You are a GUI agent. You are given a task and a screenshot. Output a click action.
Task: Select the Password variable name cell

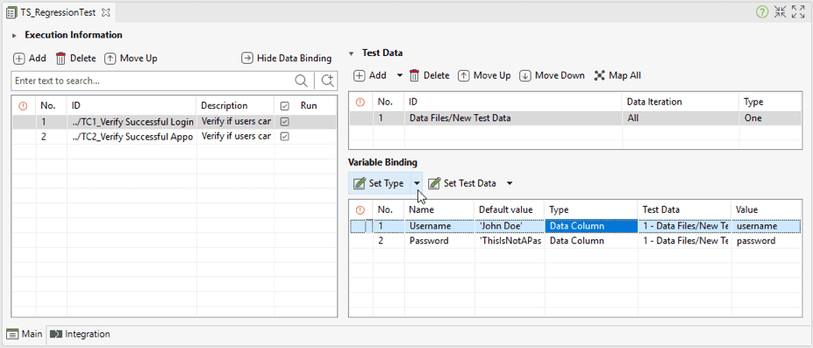coord(439,241)
